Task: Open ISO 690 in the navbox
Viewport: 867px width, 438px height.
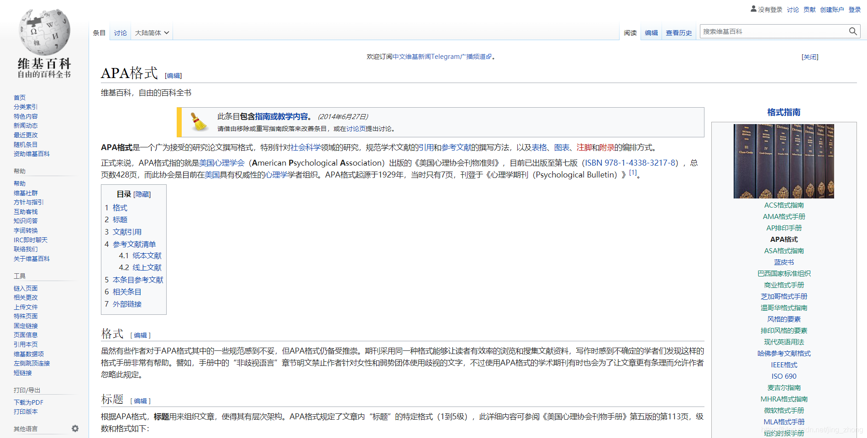Action: pos(784,376)
